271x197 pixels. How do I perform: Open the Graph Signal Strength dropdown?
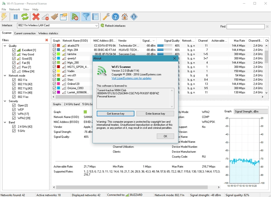pyautogui.click(x=251, y=112)
